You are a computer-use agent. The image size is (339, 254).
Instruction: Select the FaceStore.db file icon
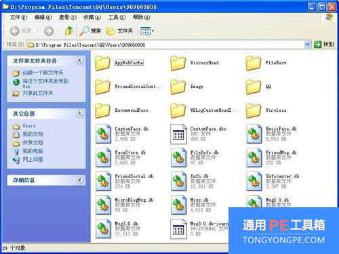tap(103, 158)
